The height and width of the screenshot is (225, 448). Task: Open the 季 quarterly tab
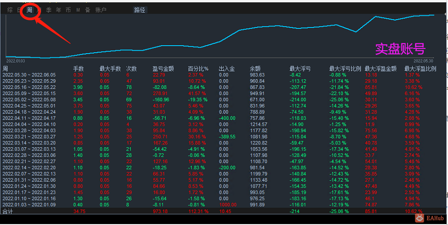pos(49,10)
